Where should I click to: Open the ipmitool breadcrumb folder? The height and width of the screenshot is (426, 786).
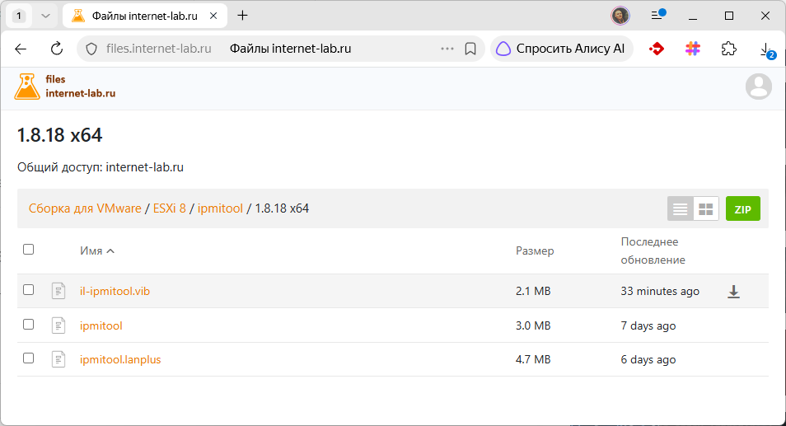[220, 208]
